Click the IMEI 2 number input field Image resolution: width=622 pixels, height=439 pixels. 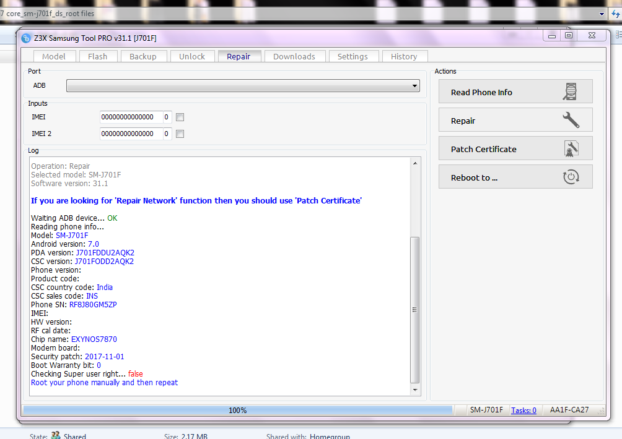[131, 134]
